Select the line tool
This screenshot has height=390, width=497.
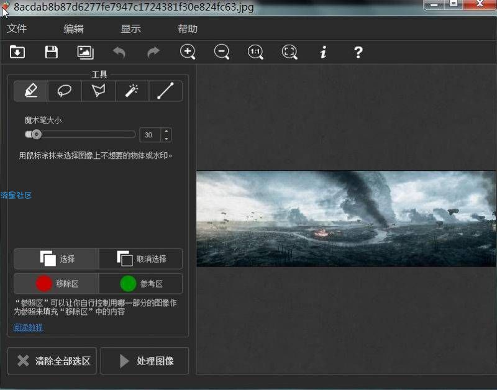(165, 91)
